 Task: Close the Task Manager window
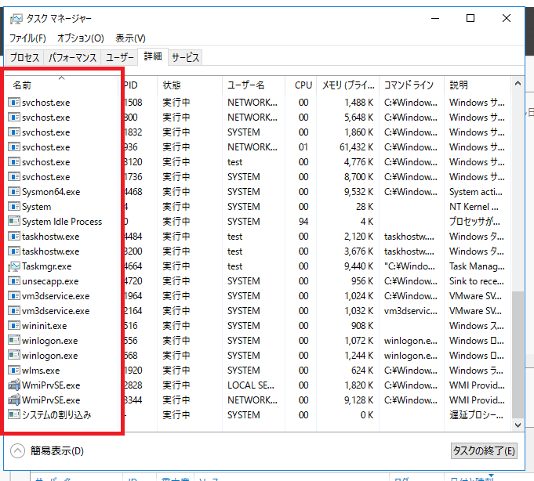coord(507,18)
